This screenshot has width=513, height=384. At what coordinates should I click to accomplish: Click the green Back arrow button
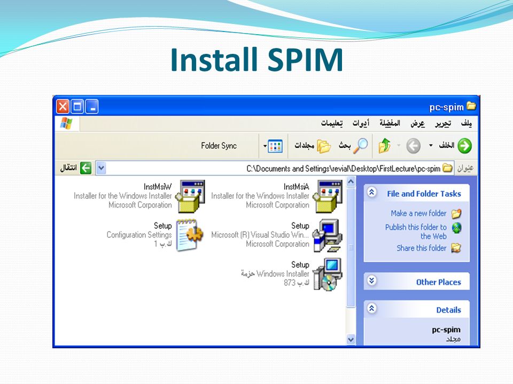click(464, 146)
